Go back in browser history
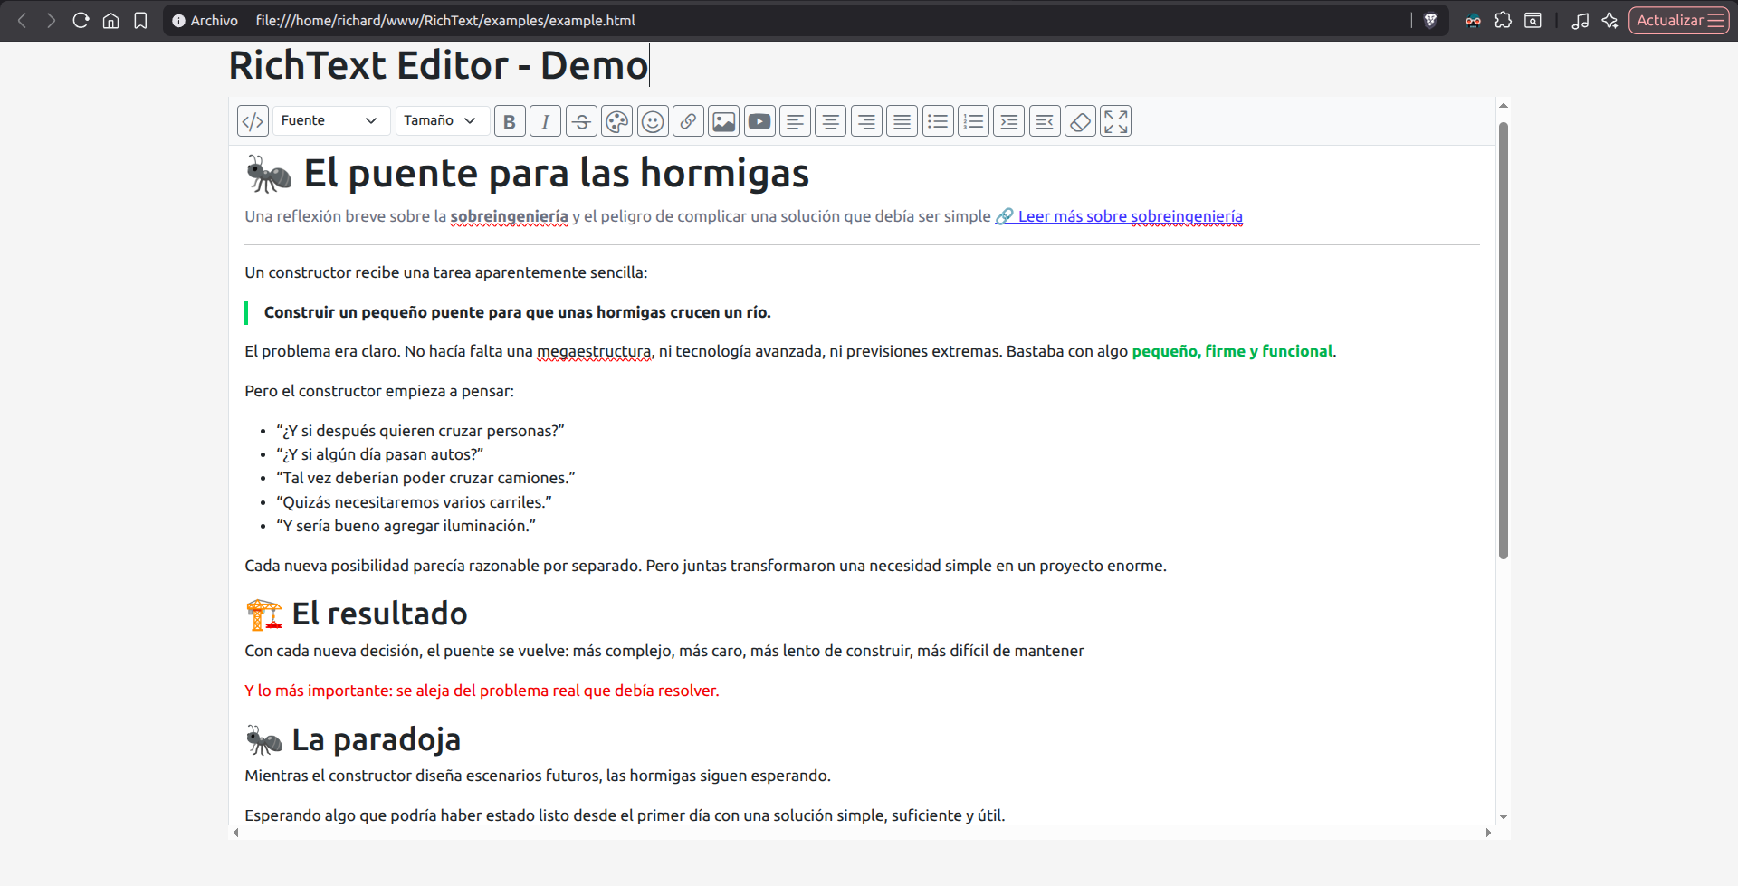Screen dimensions: 1738x886 pos(22,20)
